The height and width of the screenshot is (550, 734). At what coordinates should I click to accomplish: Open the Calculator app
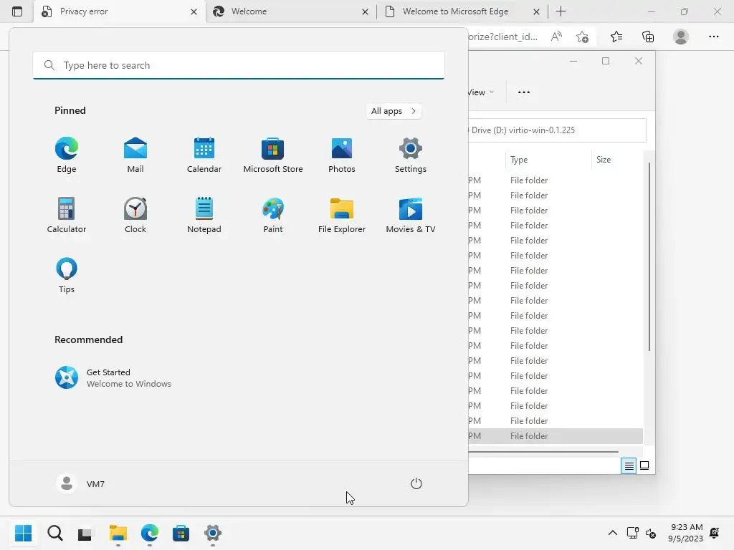(x=67, y=216)
